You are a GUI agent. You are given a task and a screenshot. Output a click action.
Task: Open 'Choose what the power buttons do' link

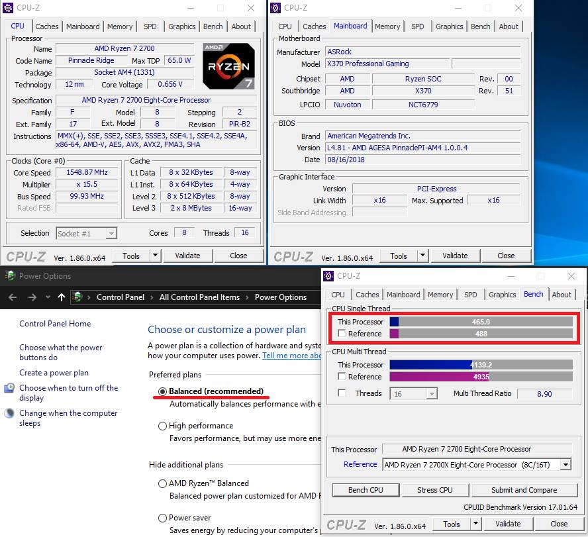coord(61,352)
